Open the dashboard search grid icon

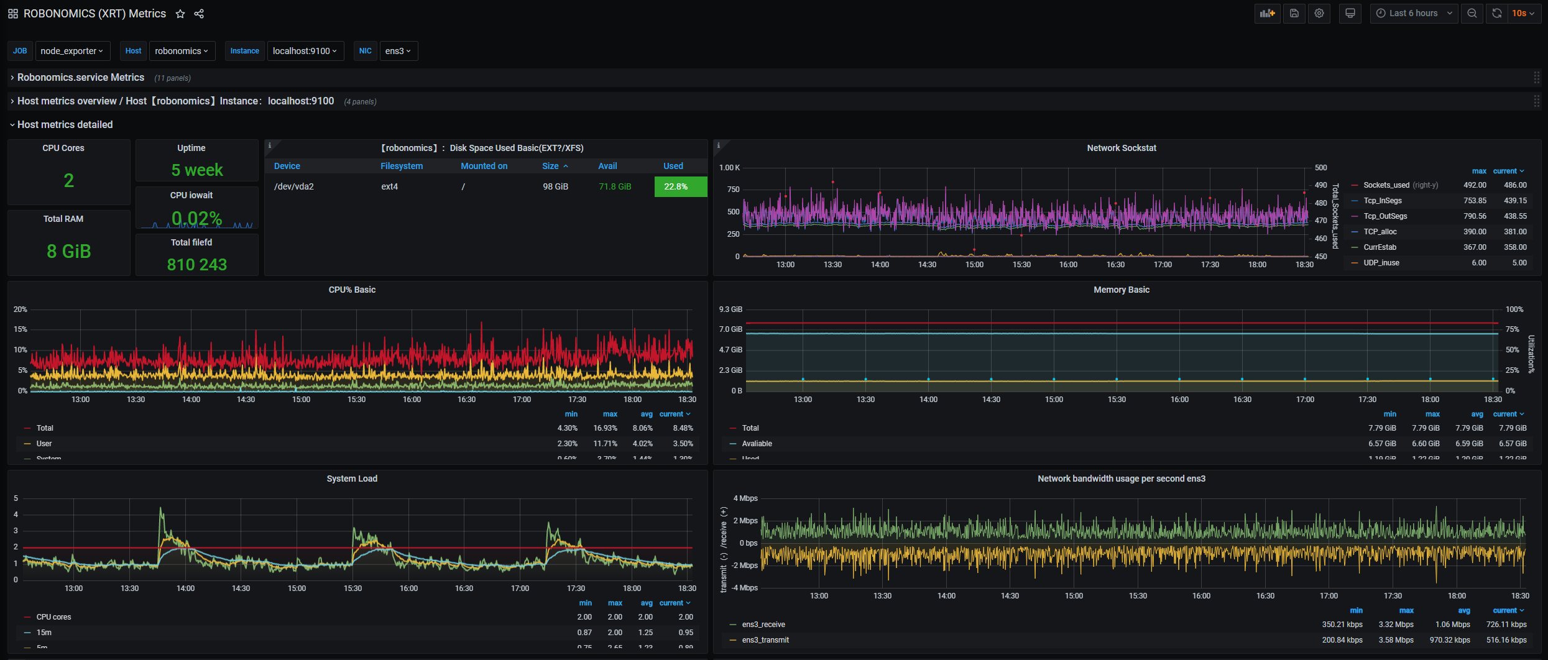(12, 14)
